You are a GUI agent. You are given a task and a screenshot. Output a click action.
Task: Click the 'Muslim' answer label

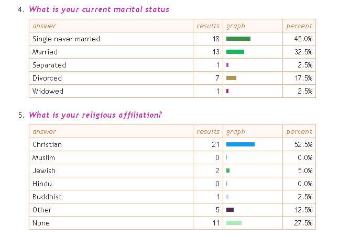43,157
